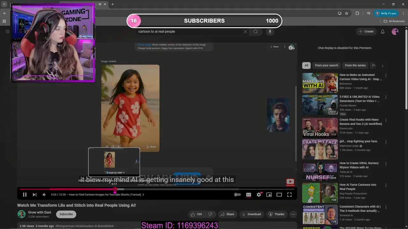This screenshot has height=229, width=408.
Task: Open browser apps grid icon
Action: pos(4,21)
